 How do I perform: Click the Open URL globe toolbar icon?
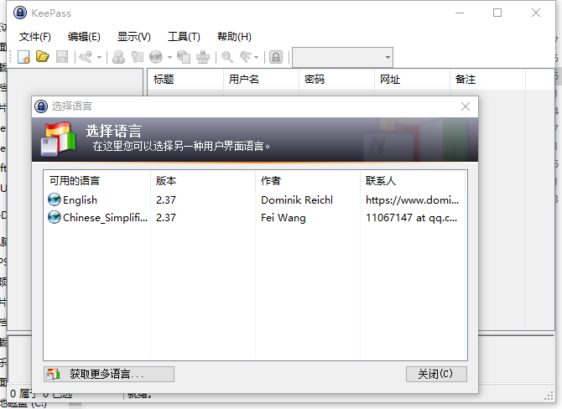click(156, 57)
